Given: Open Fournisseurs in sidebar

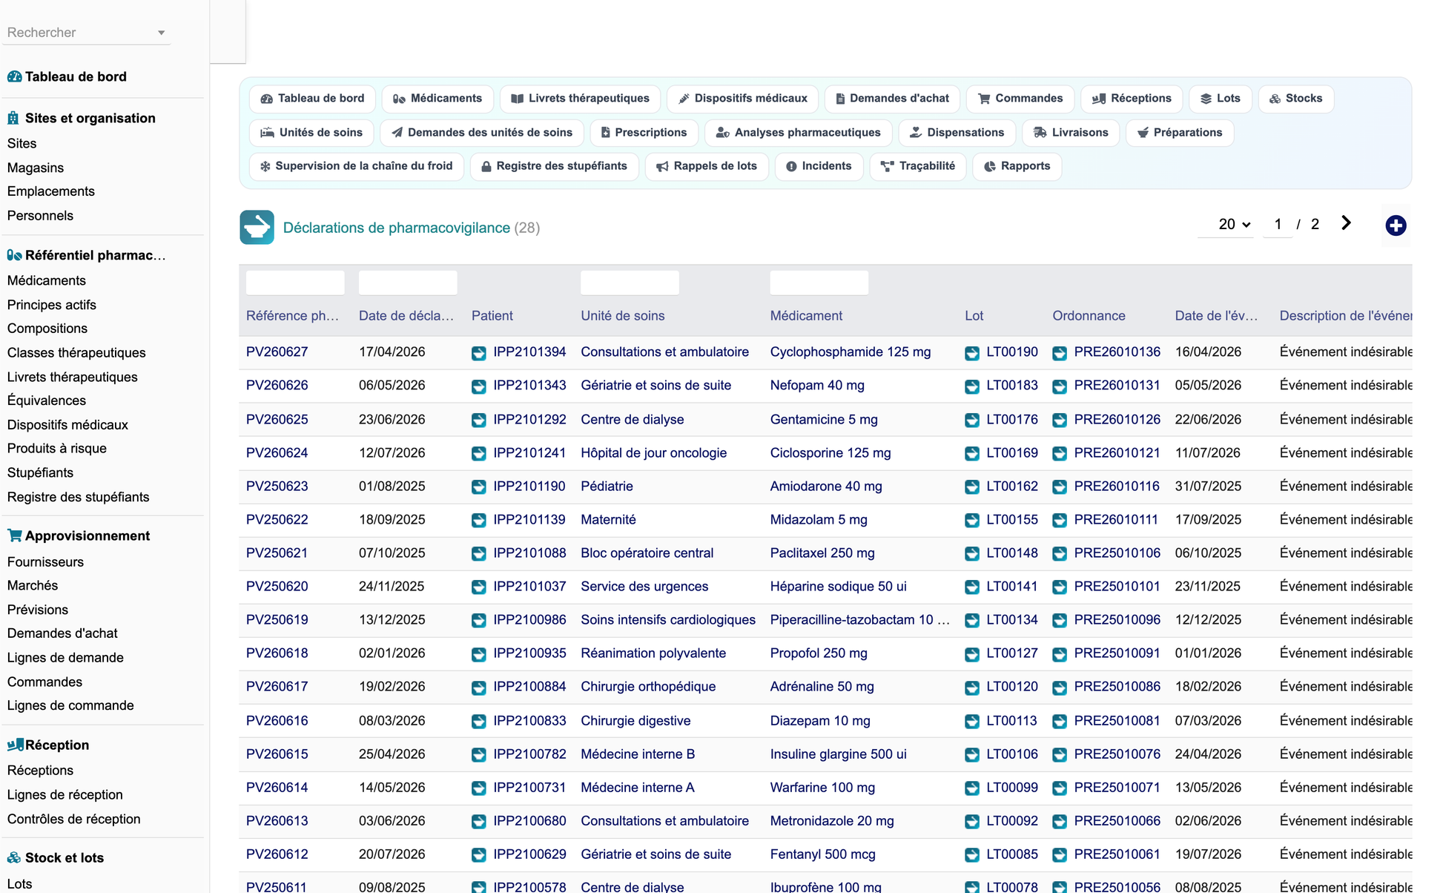Looking at the screenshot, I should point(45,562).
